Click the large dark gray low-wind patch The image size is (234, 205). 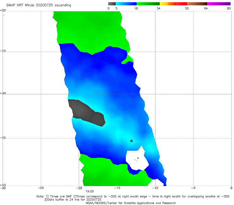click(87, 112)
